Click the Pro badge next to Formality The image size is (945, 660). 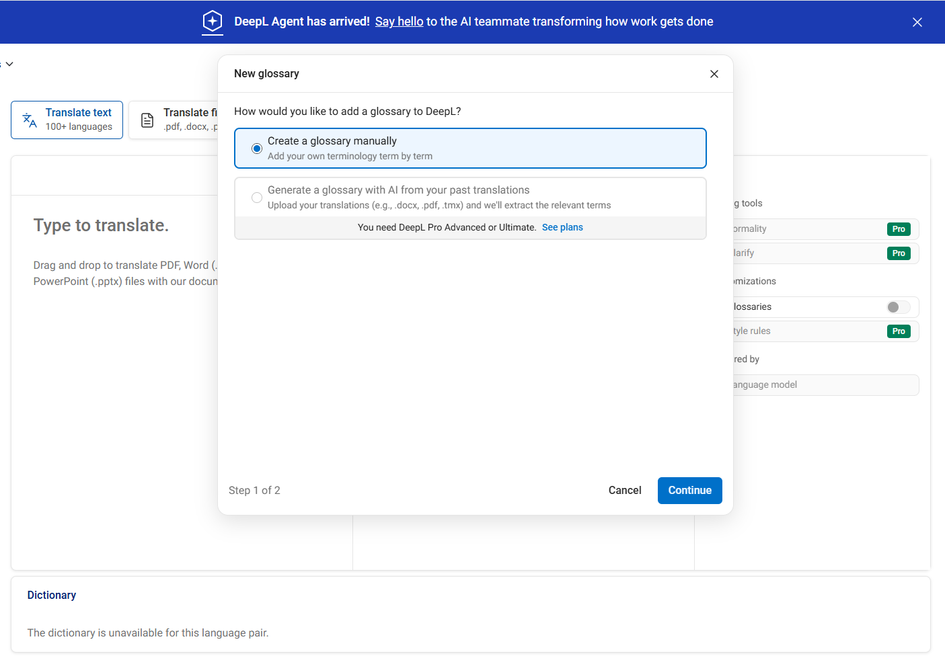(898, 229)
